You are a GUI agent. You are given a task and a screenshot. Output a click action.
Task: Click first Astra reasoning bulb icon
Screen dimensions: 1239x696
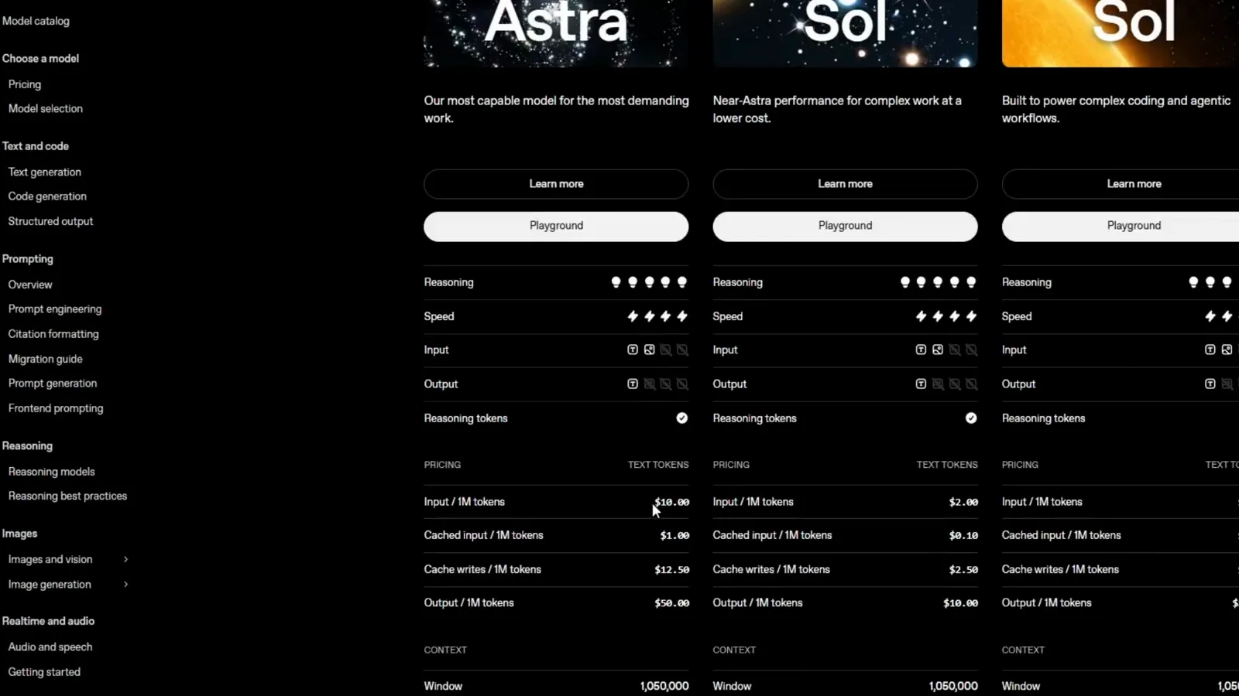616,282
